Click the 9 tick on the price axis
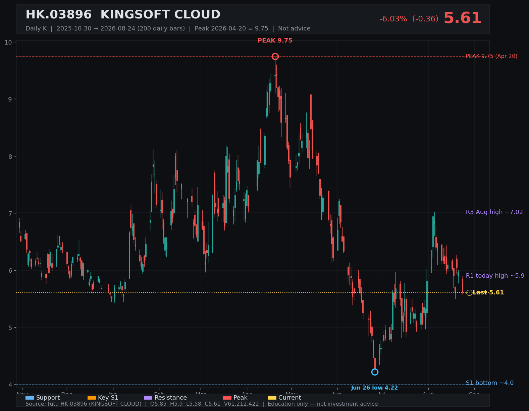Image resolution: width=529 pixels, height=411 pixels. [10, 99]
